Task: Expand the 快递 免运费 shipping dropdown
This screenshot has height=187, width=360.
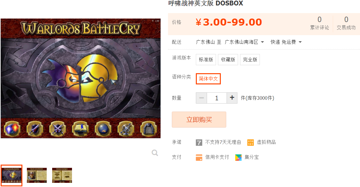Action: point(286,42)
